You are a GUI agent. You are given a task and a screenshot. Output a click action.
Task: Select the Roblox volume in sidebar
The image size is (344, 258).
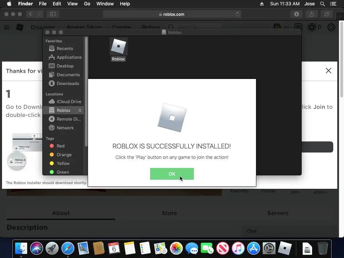click(63, 110)
